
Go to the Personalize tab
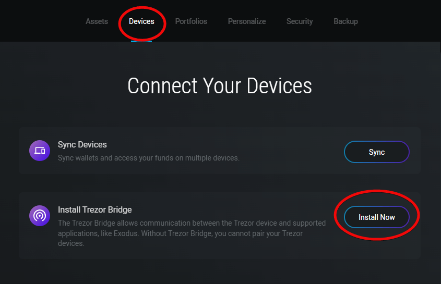tap(247, 21)
